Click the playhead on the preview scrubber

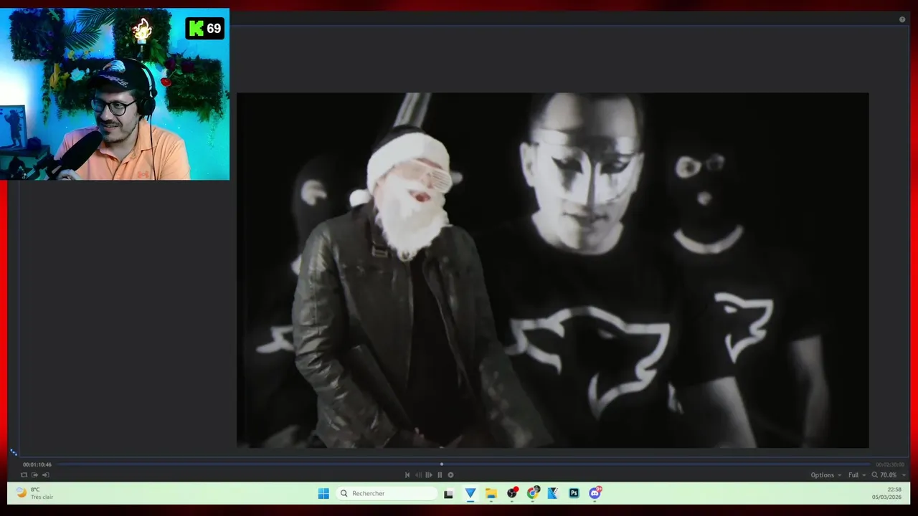coord(442,464)
